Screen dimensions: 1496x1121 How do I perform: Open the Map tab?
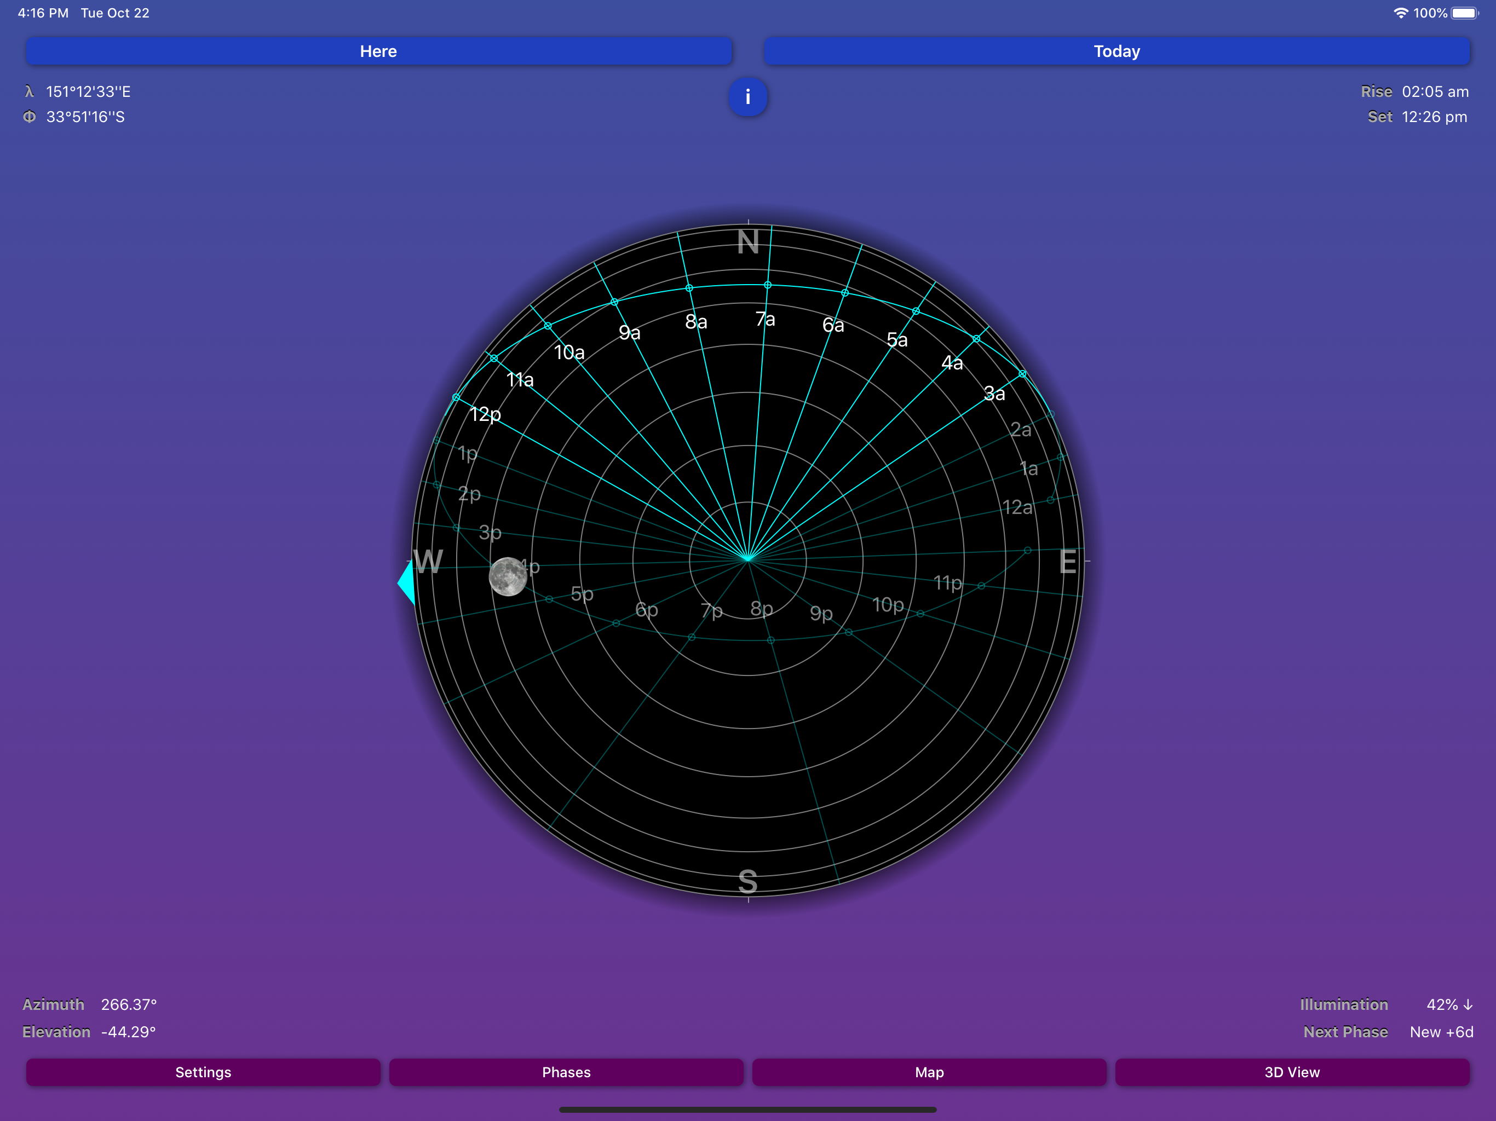click(x=929, y=1072)
